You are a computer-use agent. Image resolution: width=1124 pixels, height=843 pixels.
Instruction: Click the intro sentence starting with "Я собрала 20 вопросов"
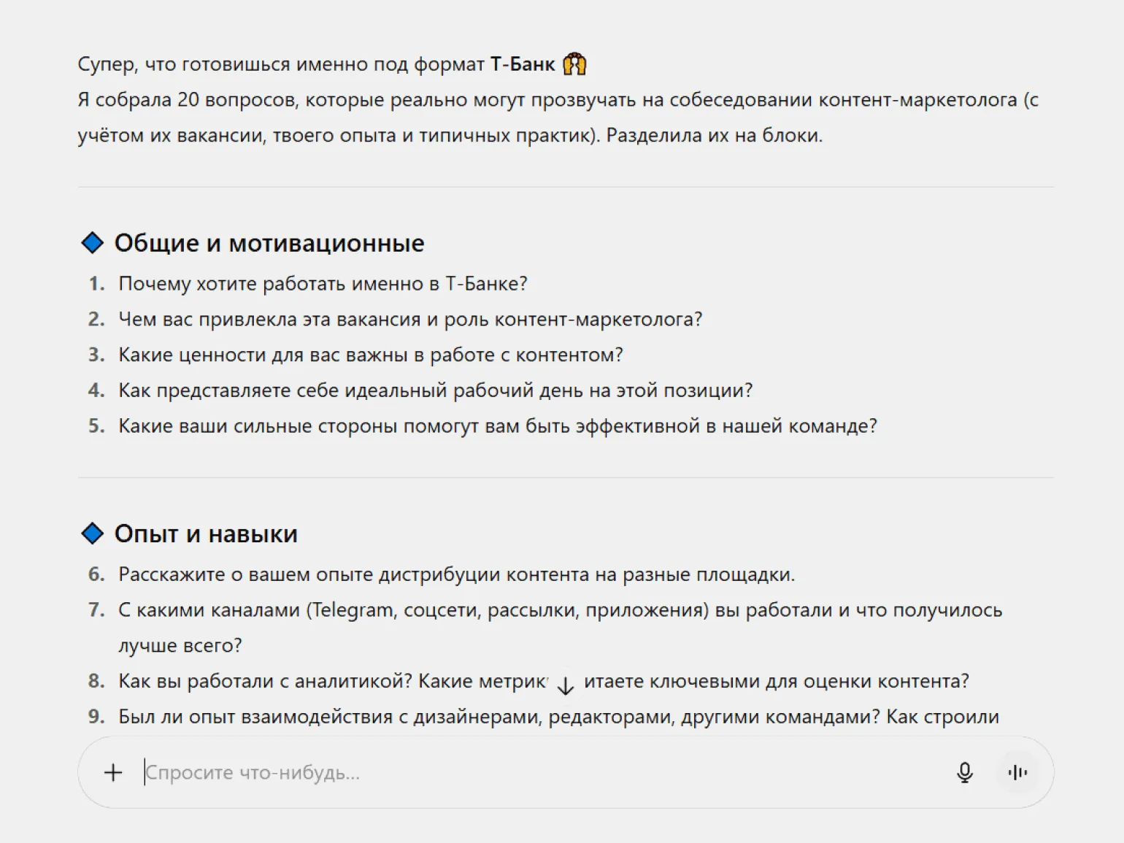[558, 100]
